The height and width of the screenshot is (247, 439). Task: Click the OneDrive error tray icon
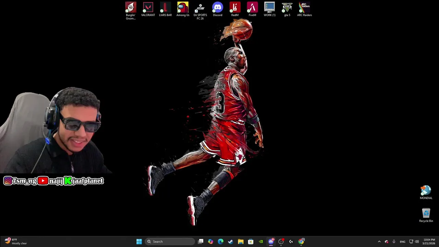387,242
